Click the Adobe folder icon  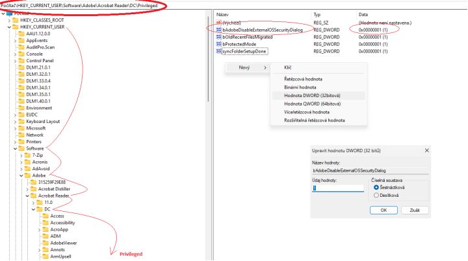[27, 176]
